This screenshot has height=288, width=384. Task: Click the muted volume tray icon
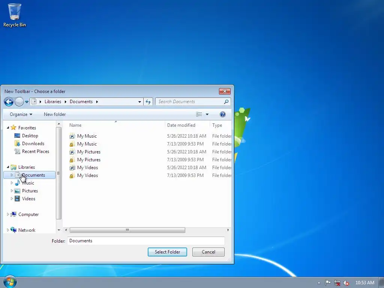click(x=346, y=283)
